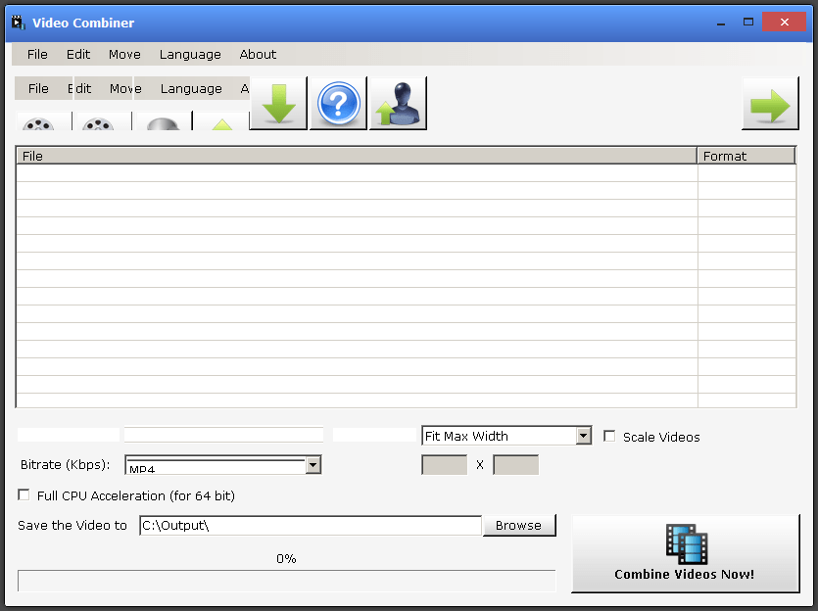The width and height of the screenshot is (818, 611).
Task: Enable the Scale Videos checkbox
Action: (x=609, y=437)
